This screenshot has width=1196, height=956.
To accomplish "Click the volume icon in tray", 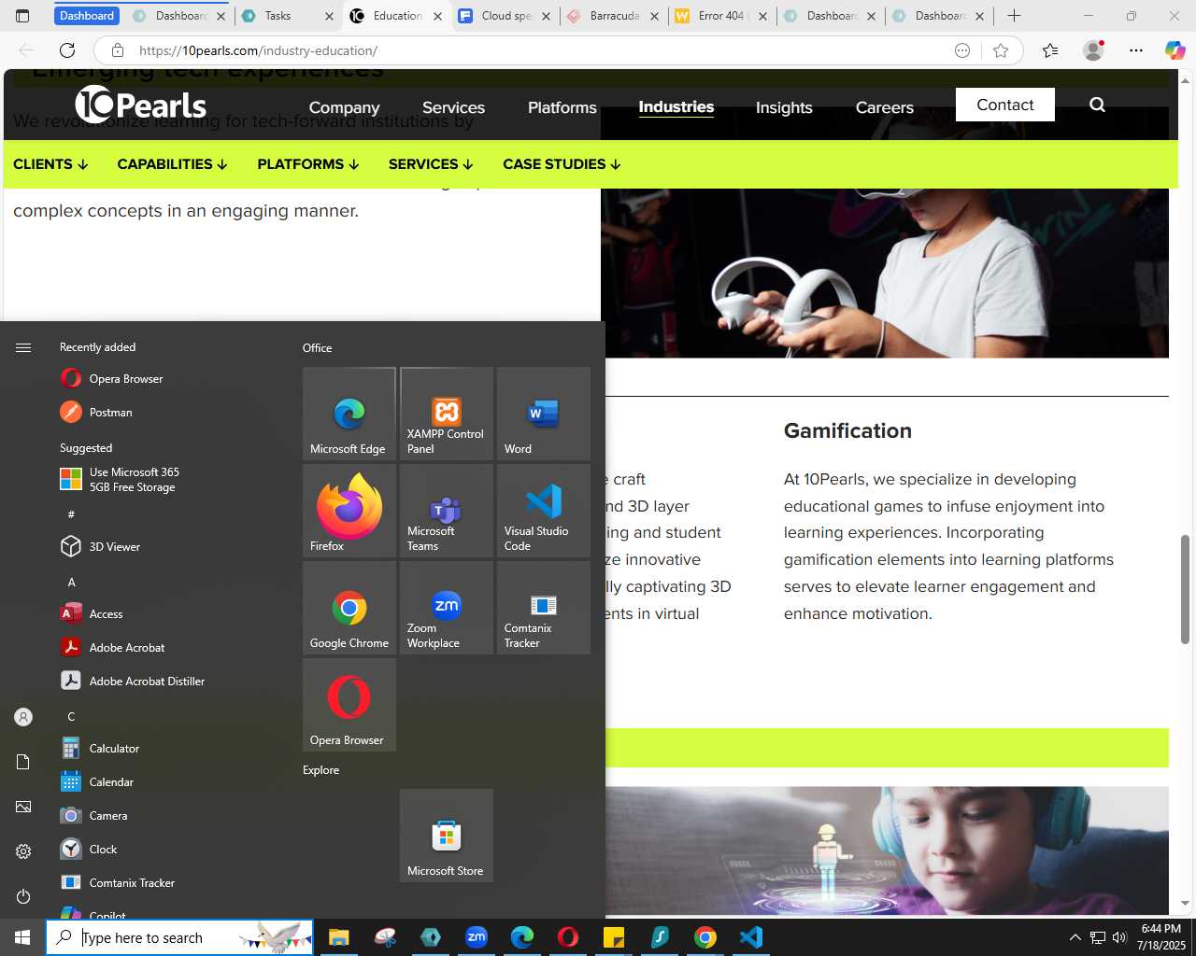I will 1119,937.
